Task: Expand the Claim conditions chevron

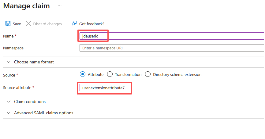Action: click(x=9, y=102)
